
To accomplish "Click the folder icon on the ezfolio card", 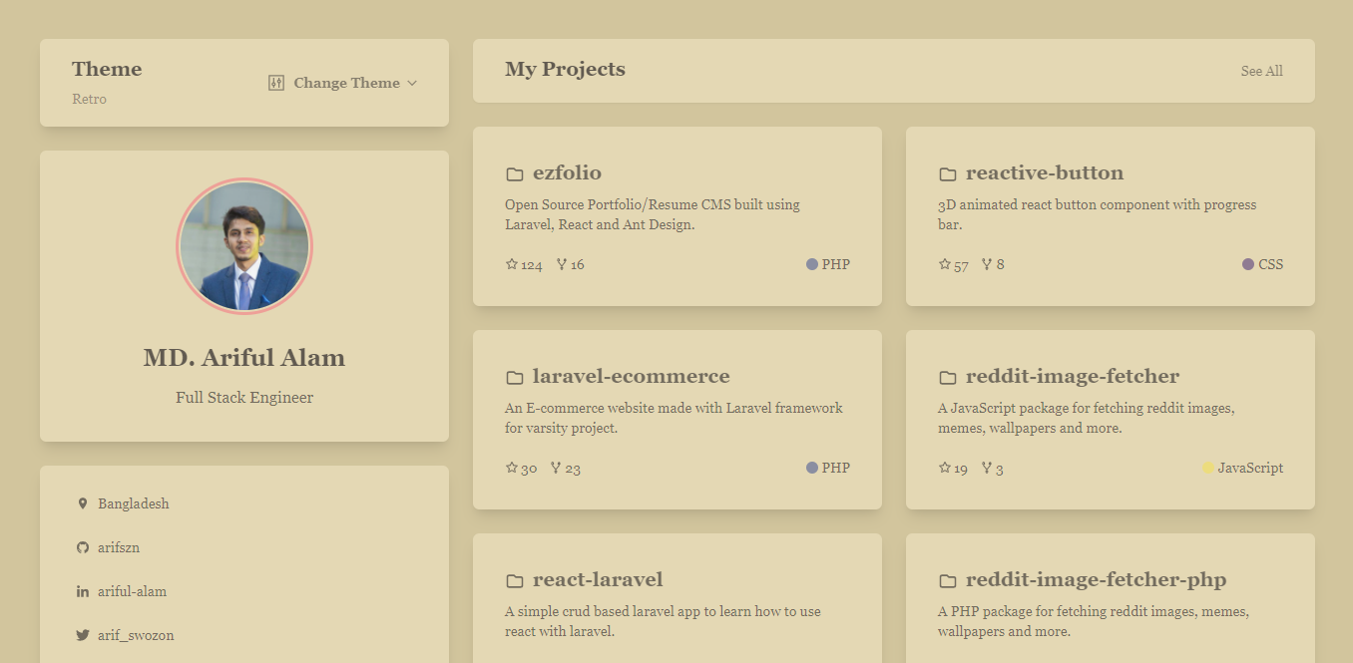I will pyautogui.click(x=515, y=171).
